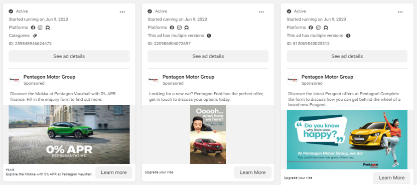Click 'Categories' label on Mokka ad card
417x185 pixels.
pyautogui.click(x=19, y=36)
